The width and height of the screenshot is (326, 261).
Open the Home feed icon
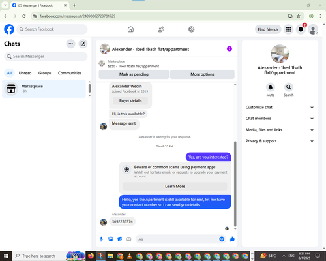coord(130,29)
